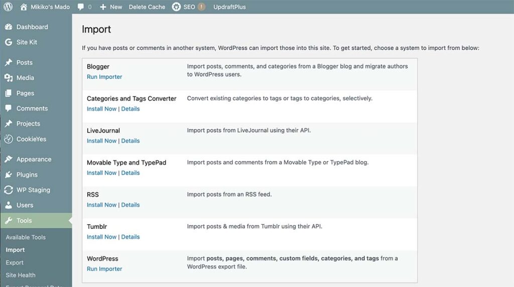The image size is (514, 287).
Task: Click the plus icon next to New
Action: [103, 7]
